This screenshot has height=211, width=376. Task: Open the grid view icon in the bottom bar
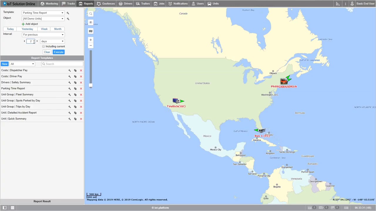coord(12,207)
